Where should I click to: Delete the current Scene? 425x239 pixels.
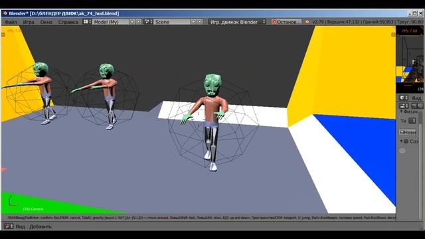(200, 22)
